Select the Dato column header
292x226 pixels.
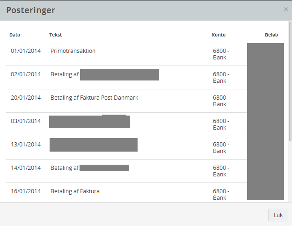(15, 35)
